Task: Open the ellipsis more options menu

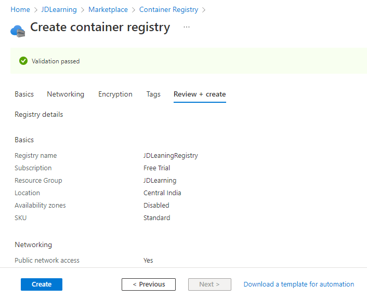Action: (187, 27)
